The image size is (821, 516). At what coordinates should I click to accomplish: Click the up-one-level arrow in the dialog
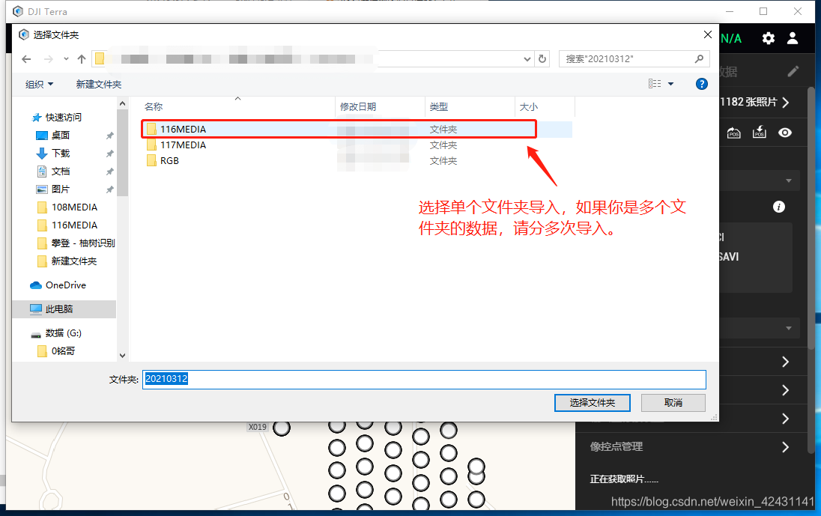(82, 58)
